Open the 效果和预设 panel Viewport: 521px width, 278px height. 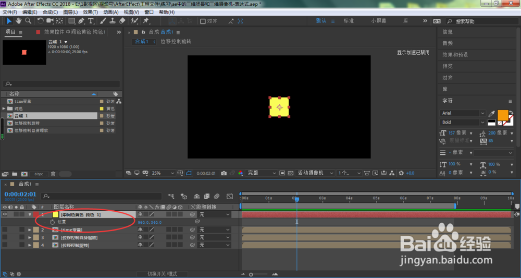(x=455, y=55)
